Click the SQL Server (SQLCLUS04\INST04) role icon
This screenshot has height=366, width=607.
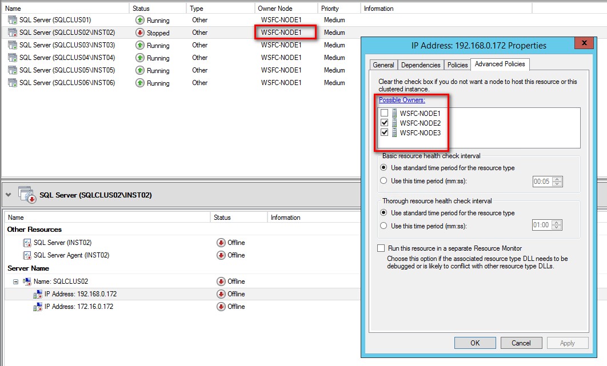13,58
